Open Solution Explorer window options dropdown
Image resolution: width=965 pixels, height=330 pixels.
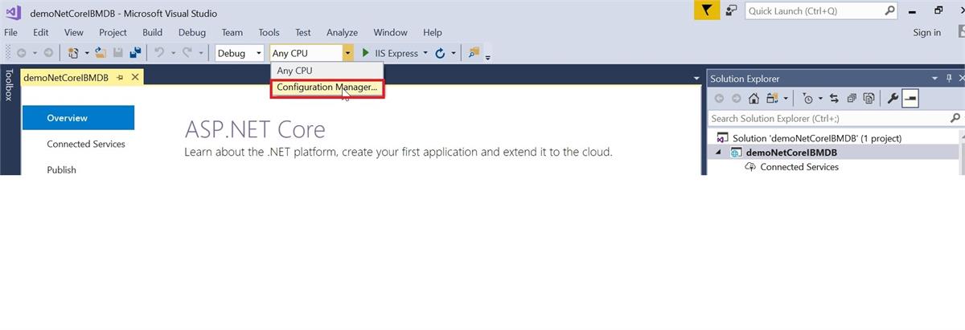934,78
